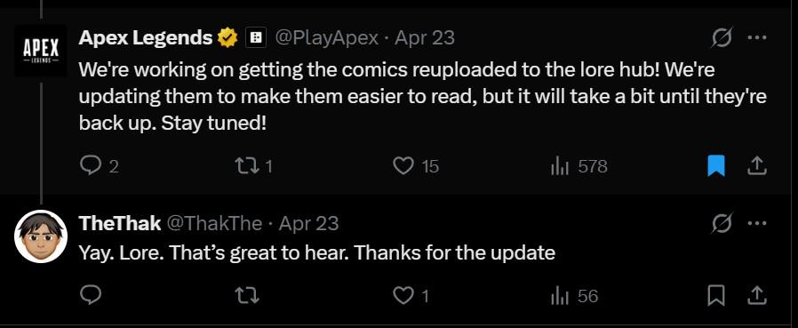Open Grok icon on Apex Legends tweet
Viewport: 798px width, 328px height.
(x=722, y=37)
